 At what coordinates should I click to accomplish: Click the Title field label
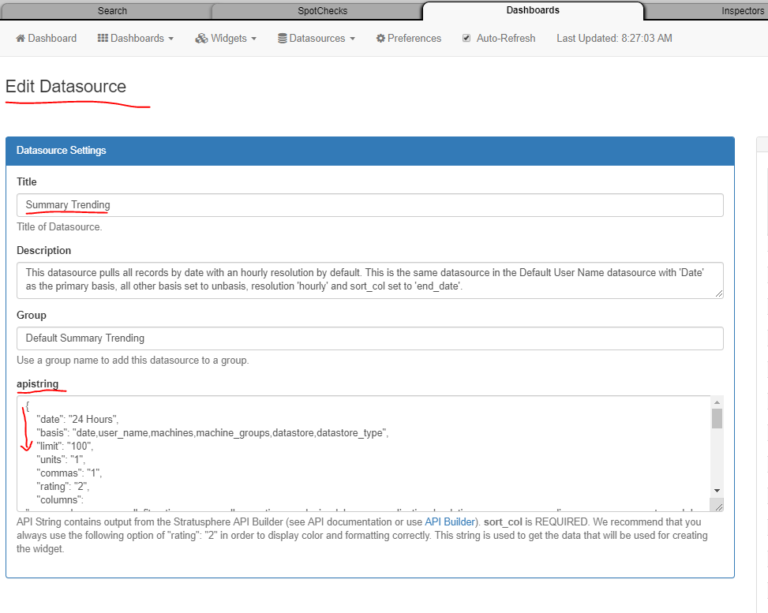tap(27, 181)
